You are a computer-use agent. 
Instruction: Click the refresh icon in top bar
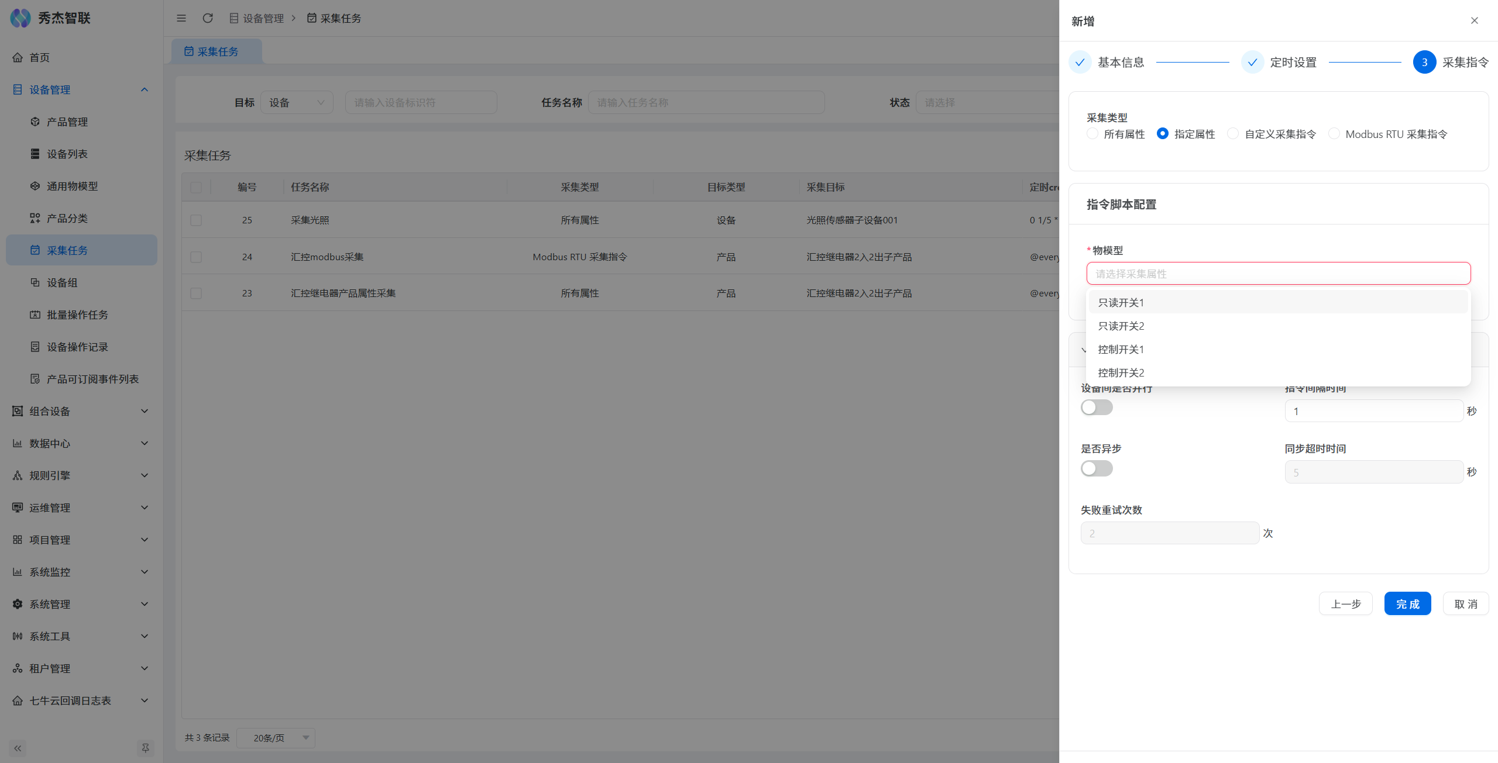click(208, 18)
